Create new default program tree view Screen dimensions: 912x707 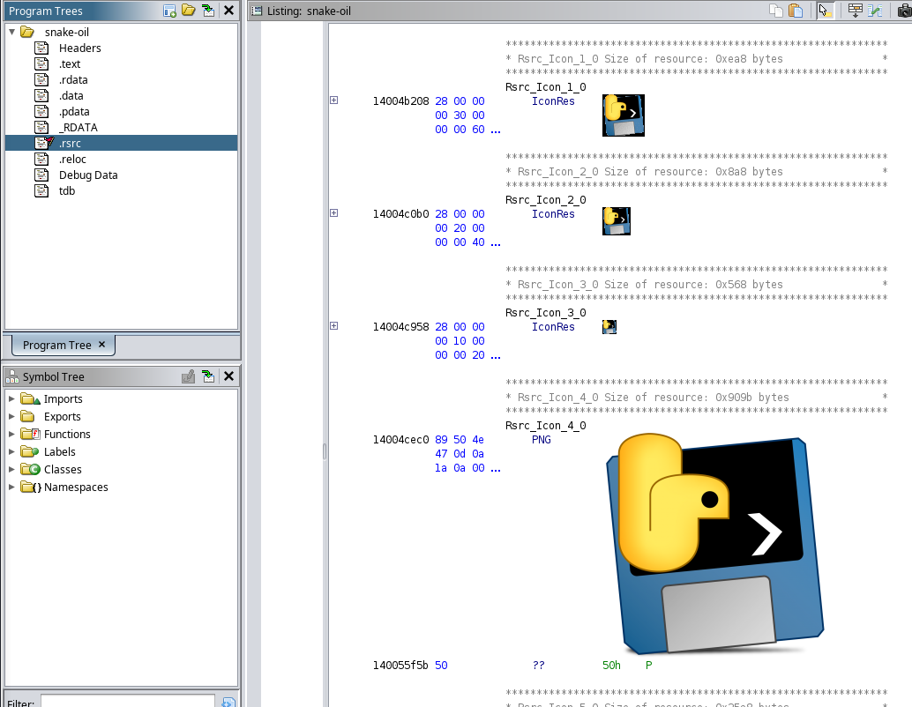pos(169,11)
